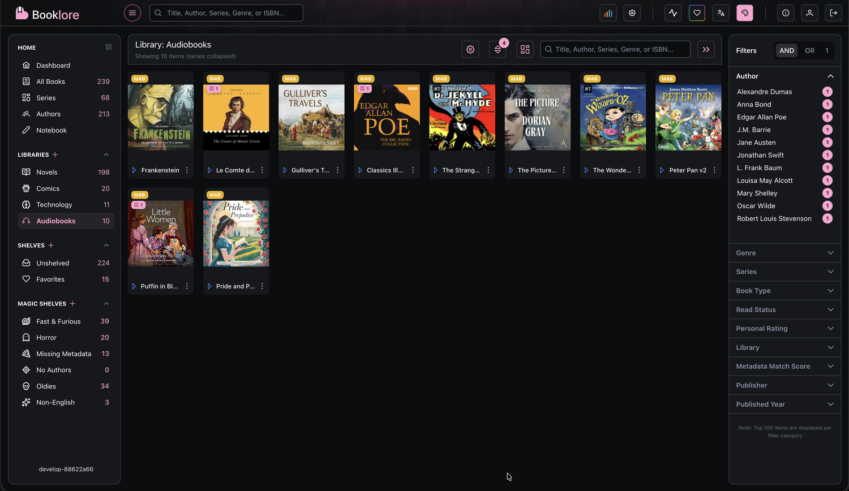Expand the Series filter section
Viewport: 849px width, 491px height.
click(784, 272)
